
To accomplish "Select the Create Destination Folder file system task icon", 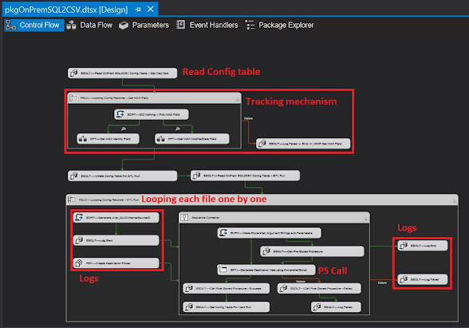I will pyautogui.click(x=79, y=263).
